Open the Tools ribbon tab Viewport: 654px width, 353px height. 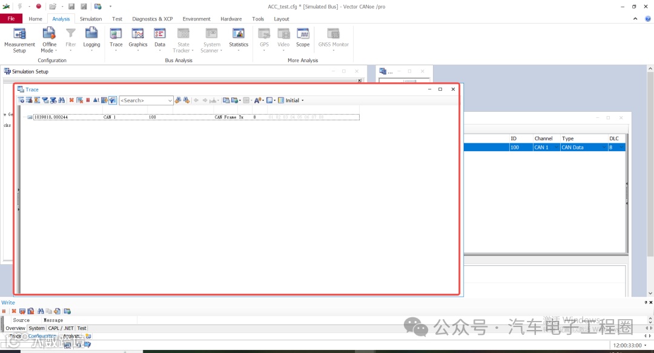tap(258, 19)
